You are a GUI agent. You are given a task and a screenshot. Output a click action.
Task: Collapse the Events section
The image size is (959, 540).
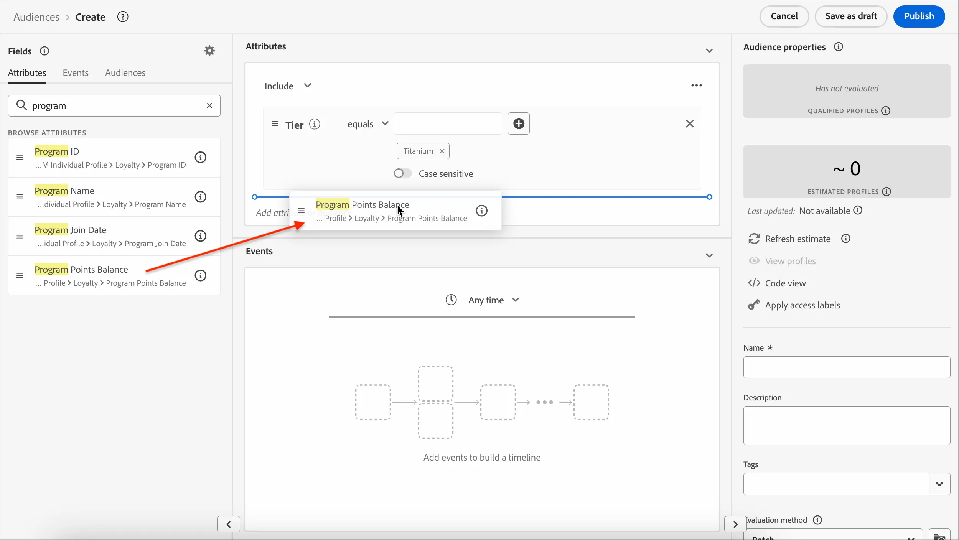pos(709,255)
